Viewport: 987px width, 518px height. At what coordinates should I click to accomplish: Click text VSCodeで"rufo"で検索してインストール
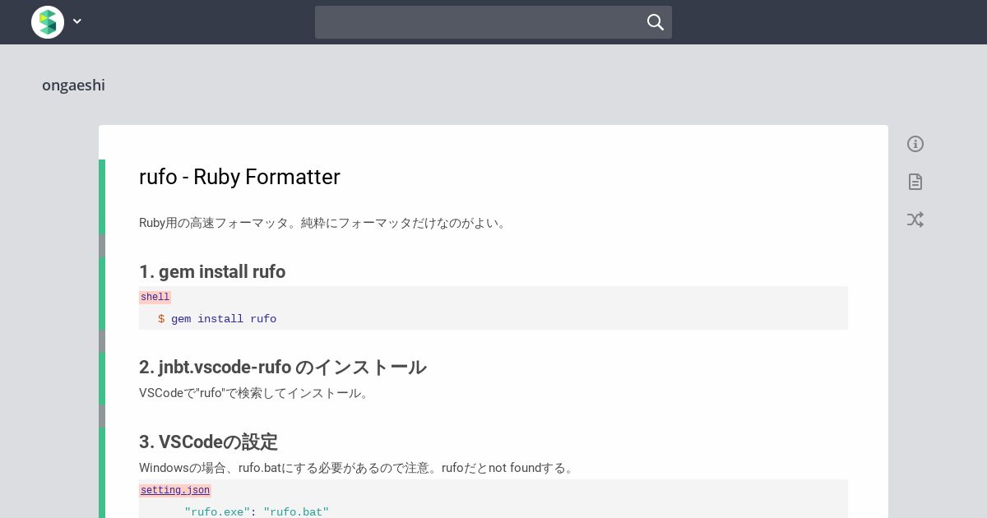(256, 393)
